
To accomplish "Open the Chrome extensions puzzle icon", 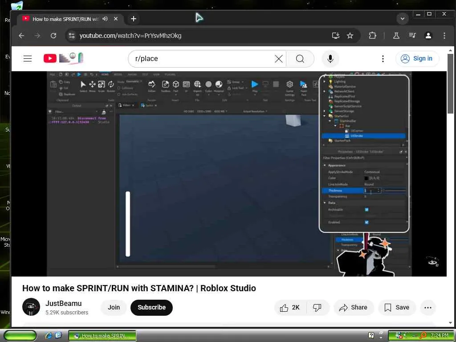I will (373, 36).
